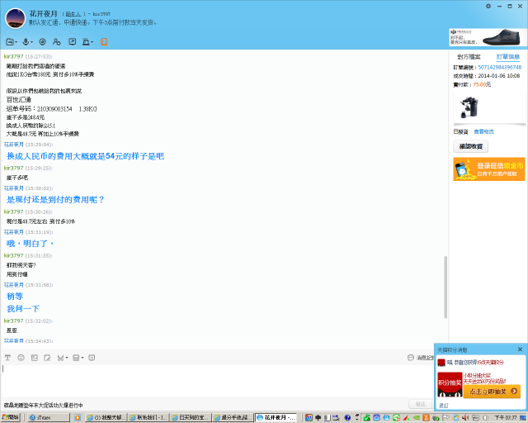Switch to iTunes in taskbar
The image size is (528, 423).
[x=49, y=417]
